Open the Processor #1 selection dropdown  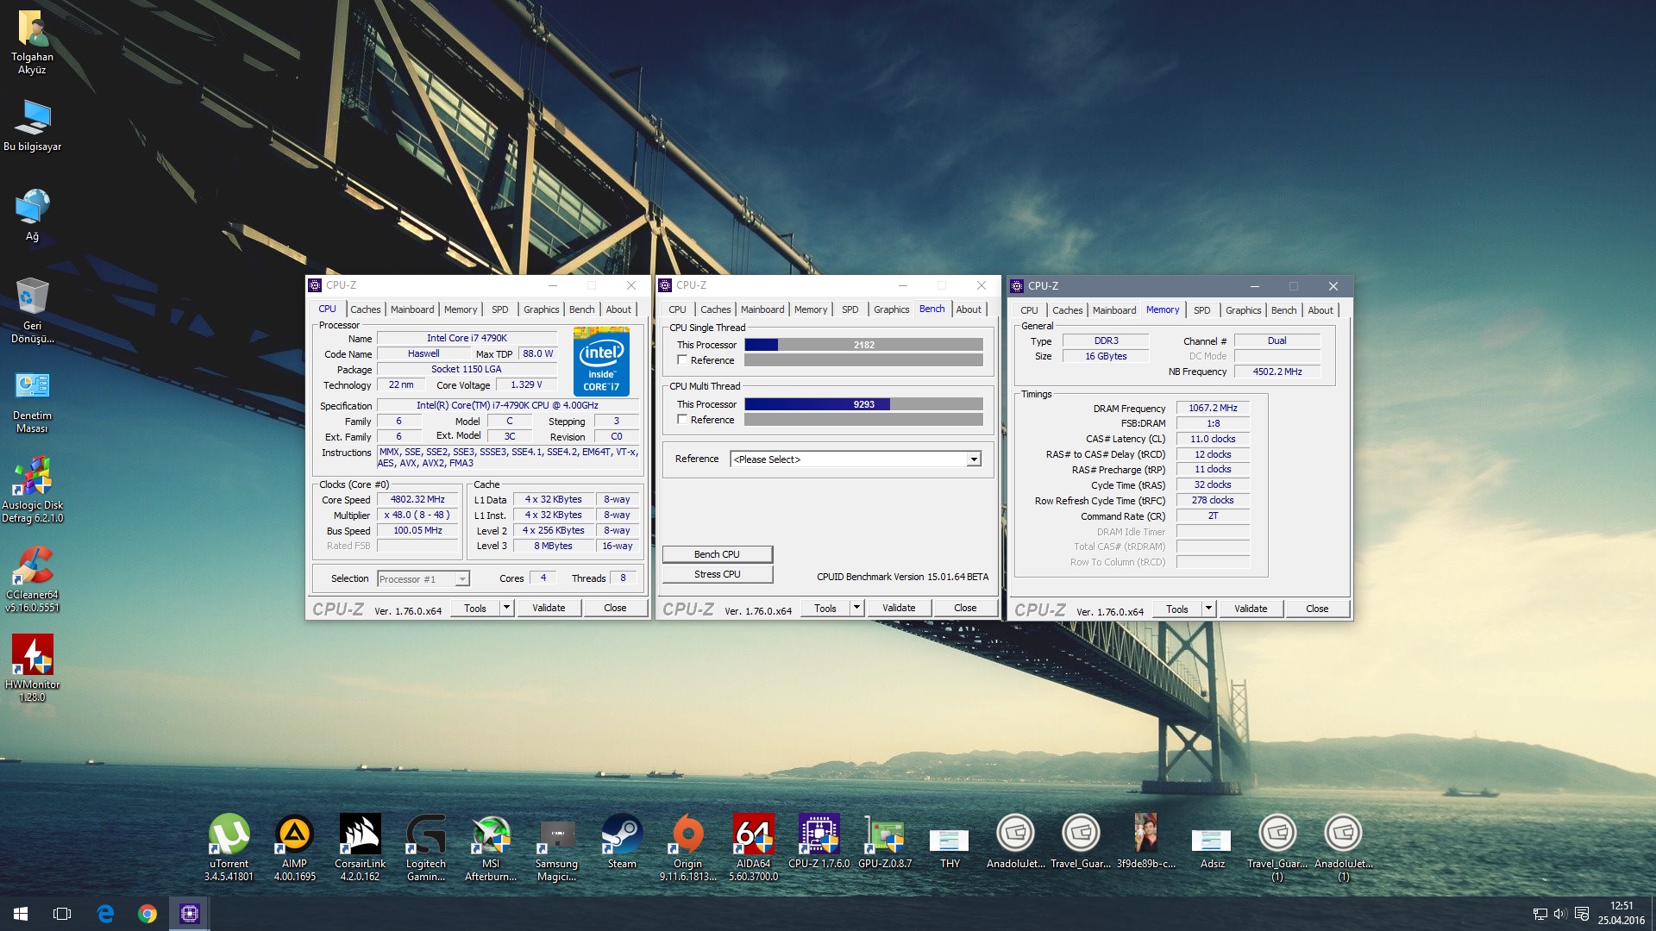pyautogui.click(x=423, y=579)
